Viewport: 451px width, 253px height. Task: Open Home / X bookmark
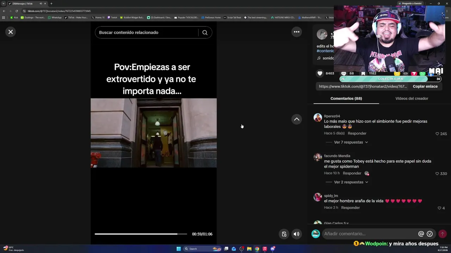coord(98,18)
